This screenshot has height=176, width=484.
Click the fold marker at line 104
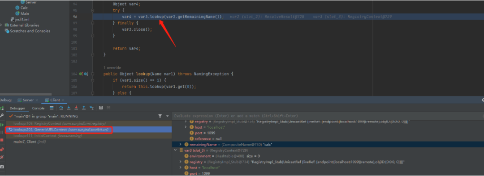(93, 74)
